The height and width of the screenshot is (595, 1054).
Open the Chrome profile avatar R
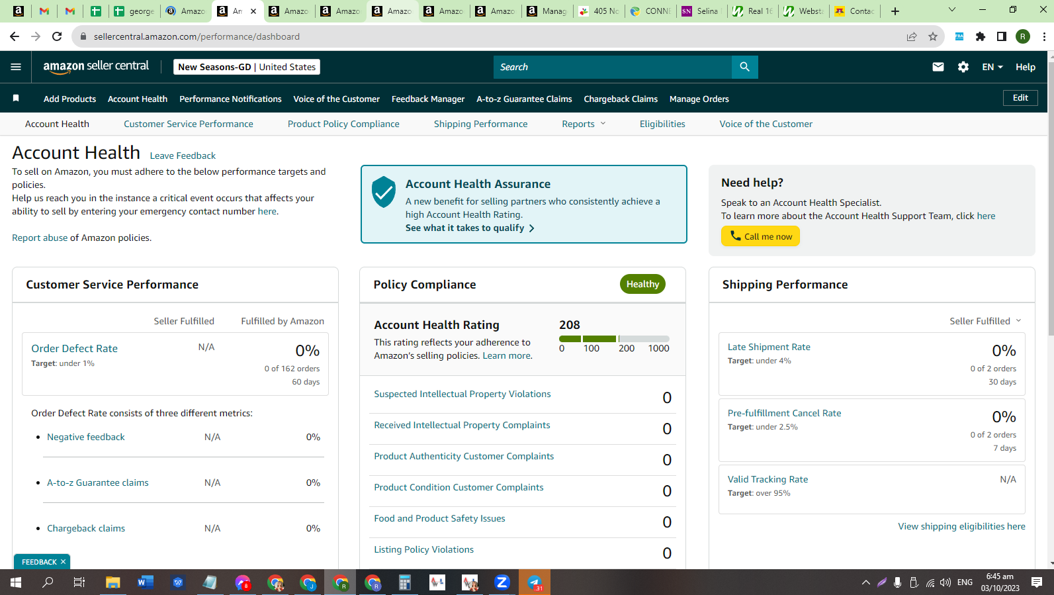point(1023,36)
